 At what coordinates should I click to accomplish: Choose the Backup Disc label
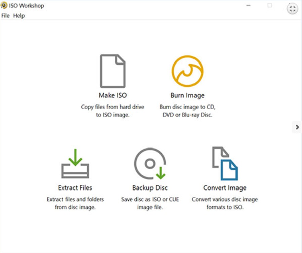pyautogui.click(x=150, y=188)
